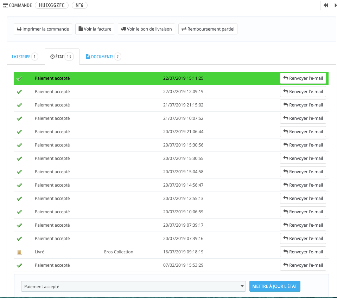337x298 pixels.
Task: Click checkmark icon of 22/07/2019 12:09:19 row
Action: click(19, 92)
